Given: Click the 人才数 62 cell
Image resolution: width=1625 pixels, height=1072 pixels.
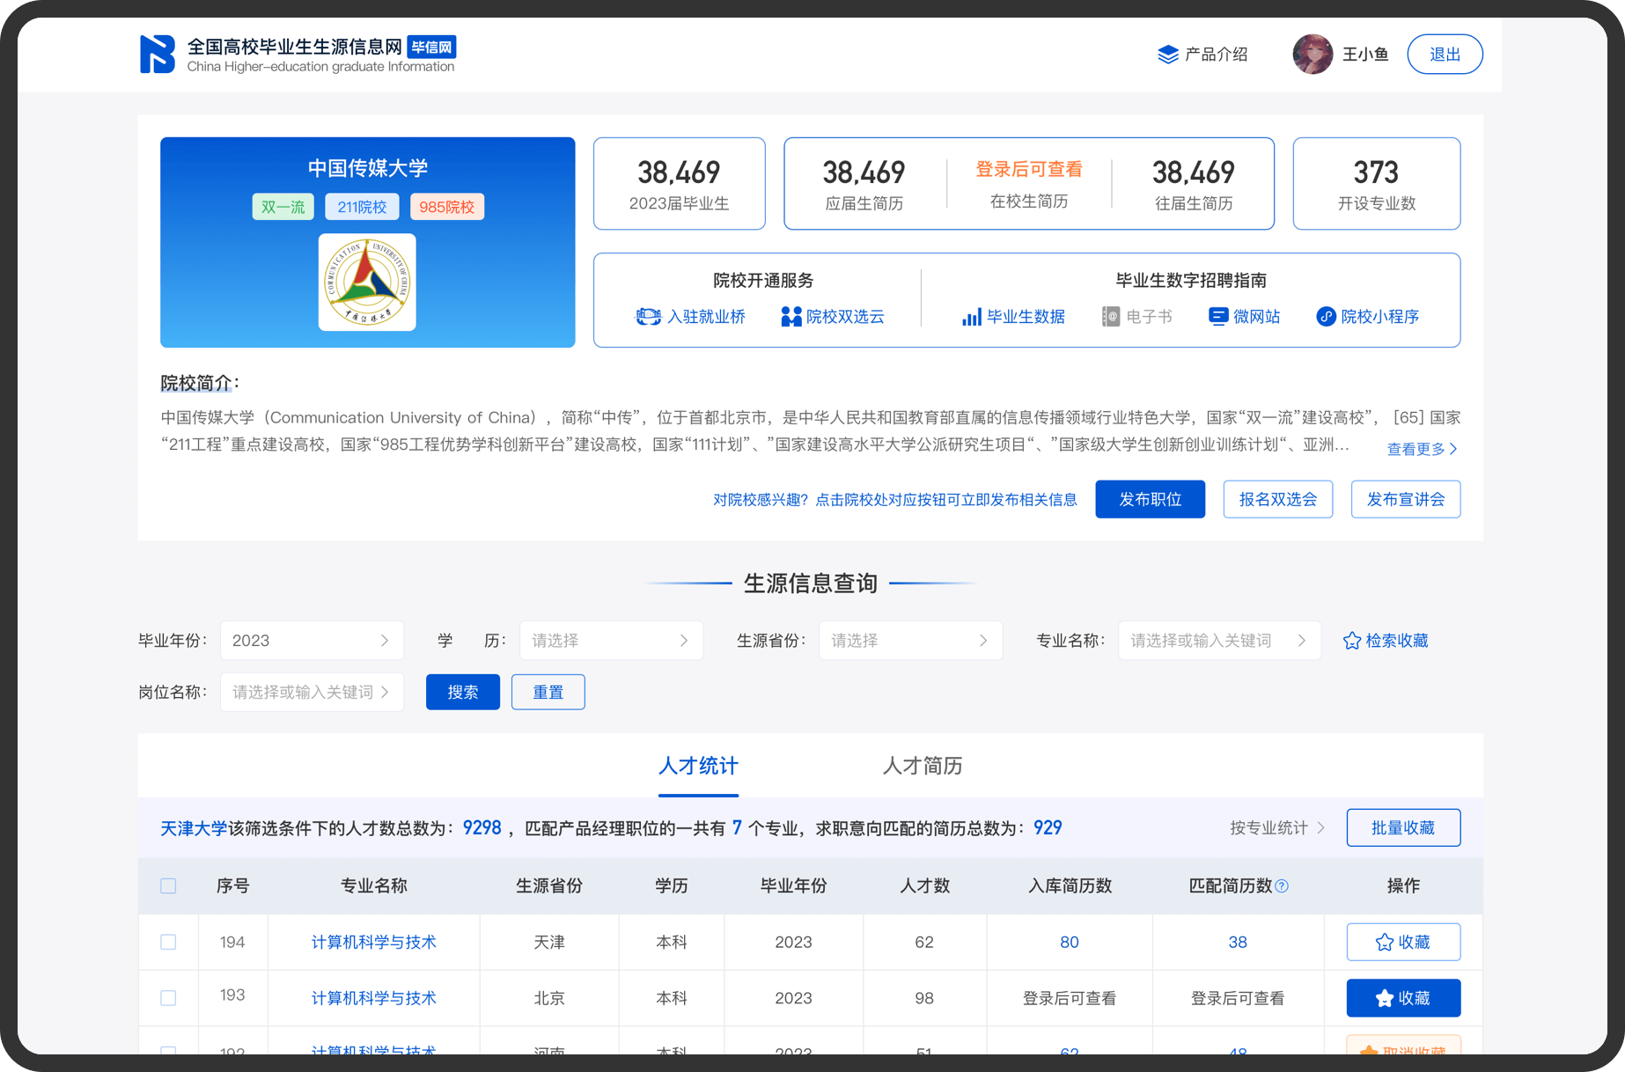Looking at the screenshot, I should [x=923, y=943].
